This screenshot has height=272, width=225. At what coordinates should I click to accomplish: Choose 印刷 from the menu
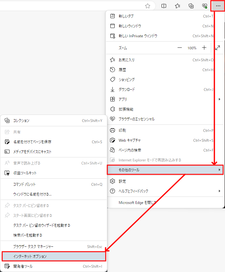click(165, 130)
